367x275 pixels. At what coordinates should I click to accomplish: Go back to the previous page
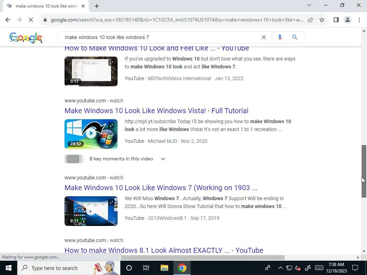pyautogui.click(x=8, y=20)
